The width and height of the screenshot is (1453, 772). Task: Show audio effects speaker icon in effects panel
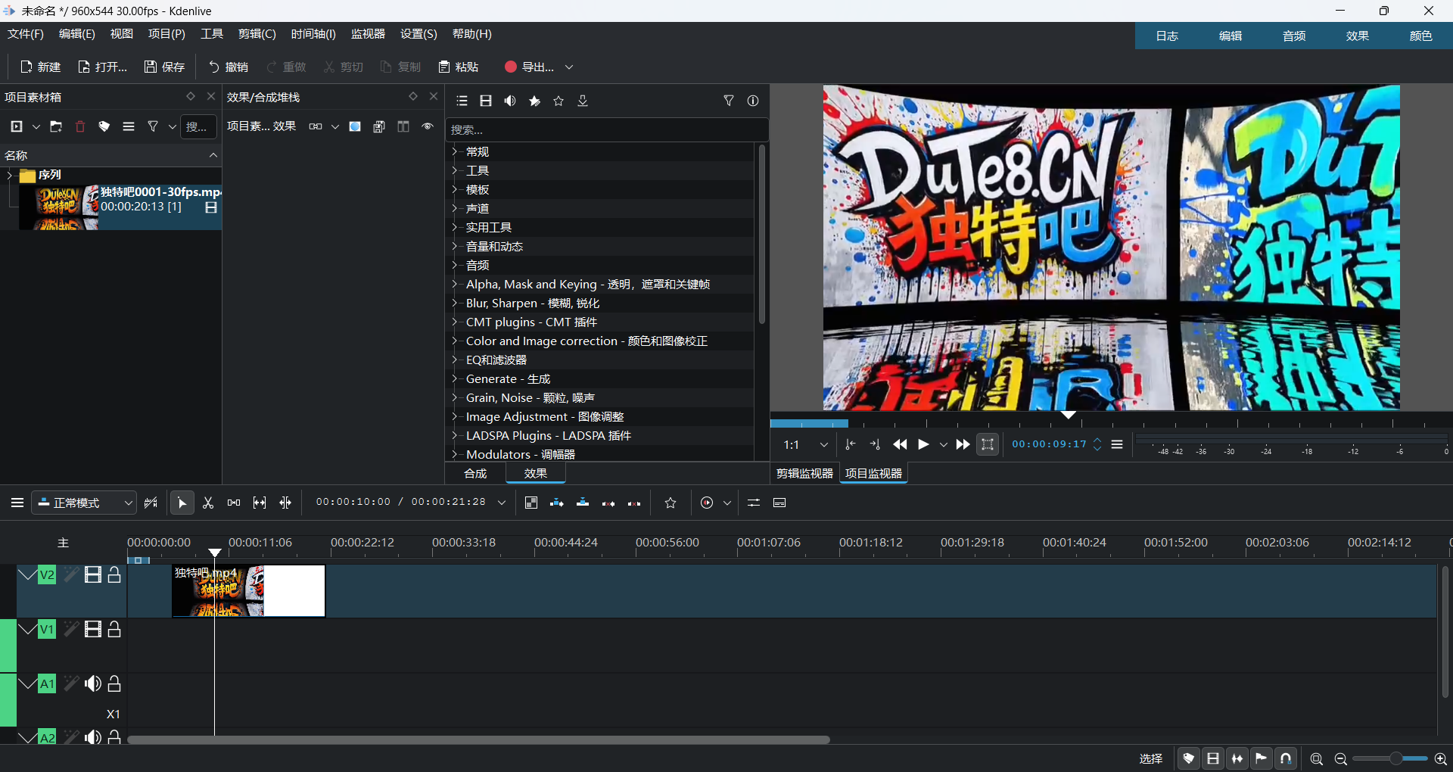(510, 101)
